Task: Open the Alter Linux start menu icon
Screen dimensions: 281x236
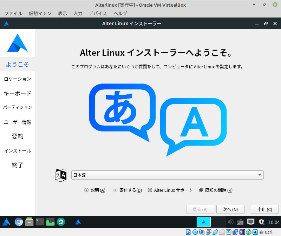Action: (6, 222)
